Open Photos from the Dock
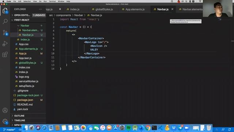This screenshot has height=132, width=234. tap(83, 128)
